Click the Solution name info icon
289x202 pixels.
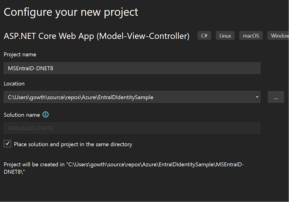46,115
